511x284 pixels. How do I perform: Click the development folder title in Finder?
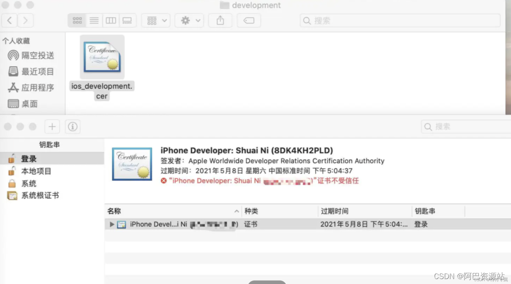pos(250,5)
